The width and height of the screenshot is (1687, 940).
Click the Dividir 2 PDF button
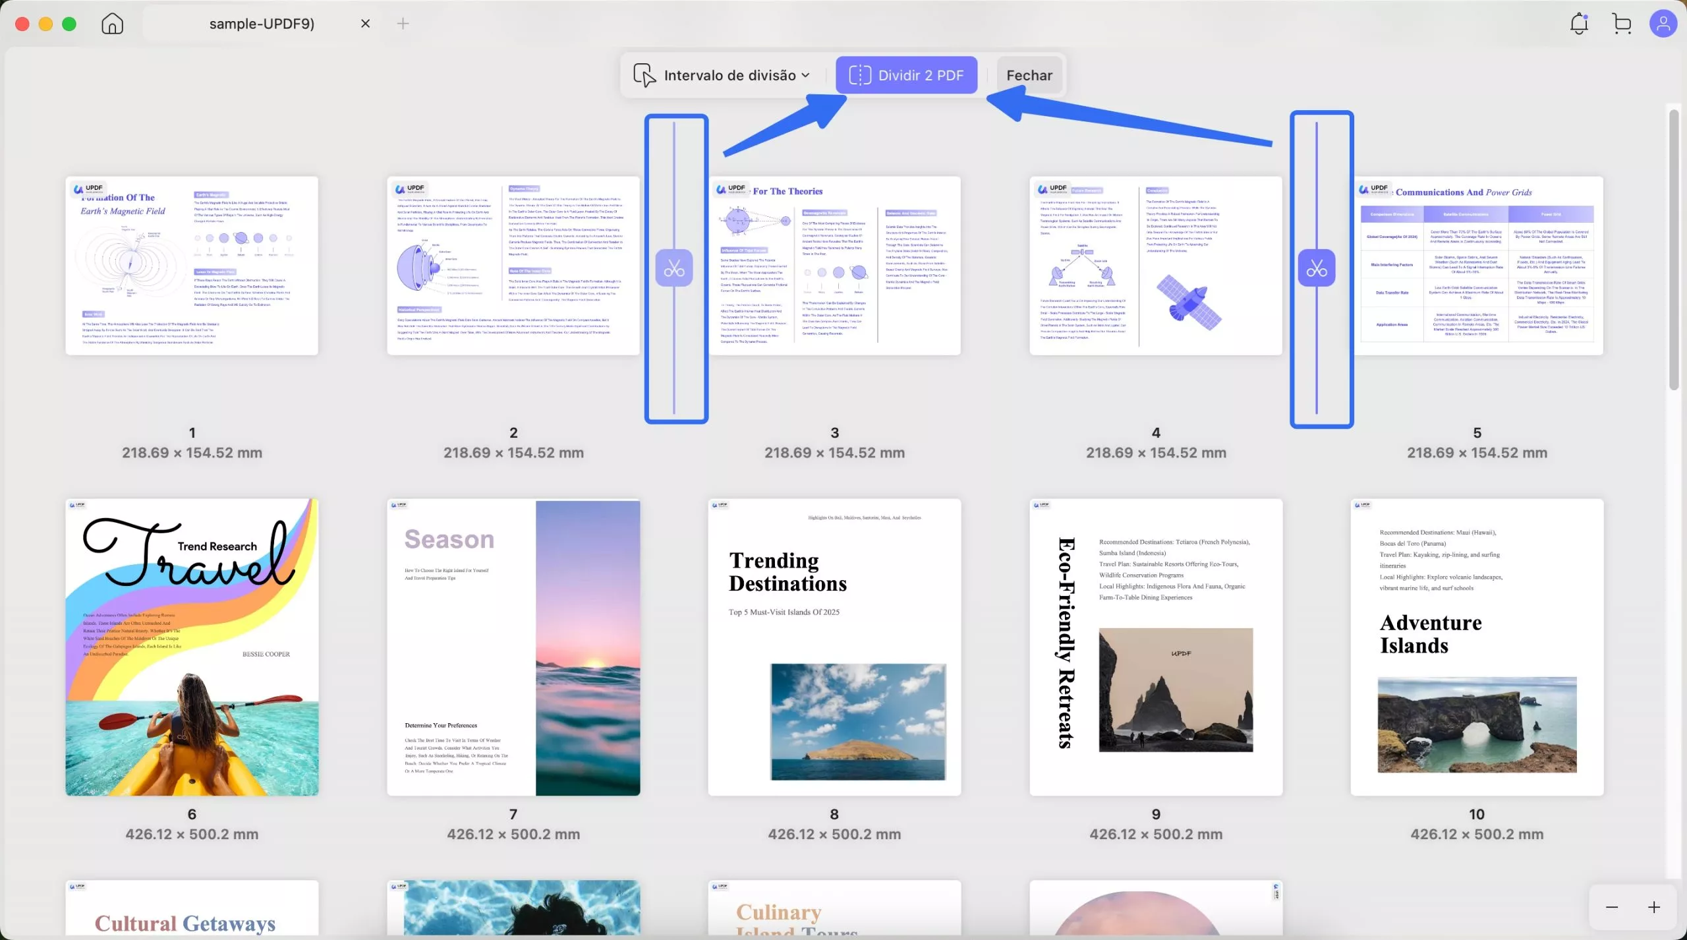point(906,75)
